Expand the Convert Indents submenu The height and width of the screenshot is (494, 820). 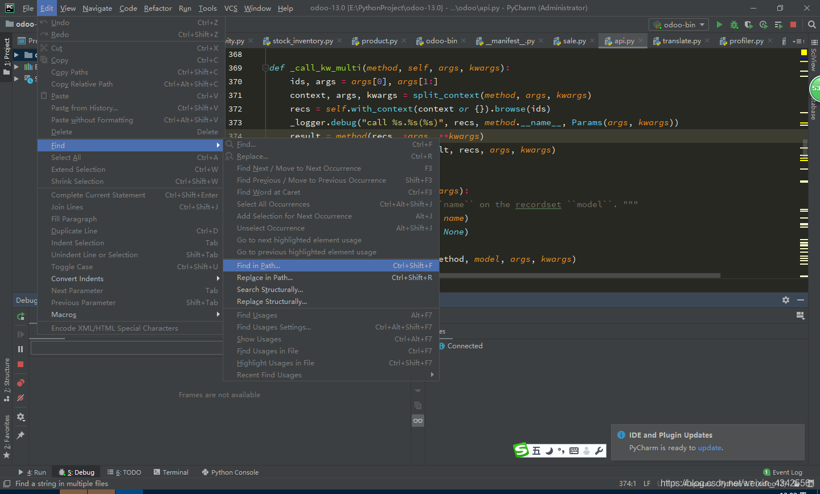pyautogui.click(x=130, y=279)
